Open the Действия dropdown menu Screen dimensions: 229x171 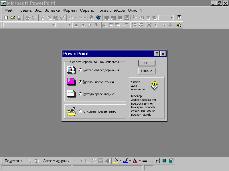click(15, 161)
